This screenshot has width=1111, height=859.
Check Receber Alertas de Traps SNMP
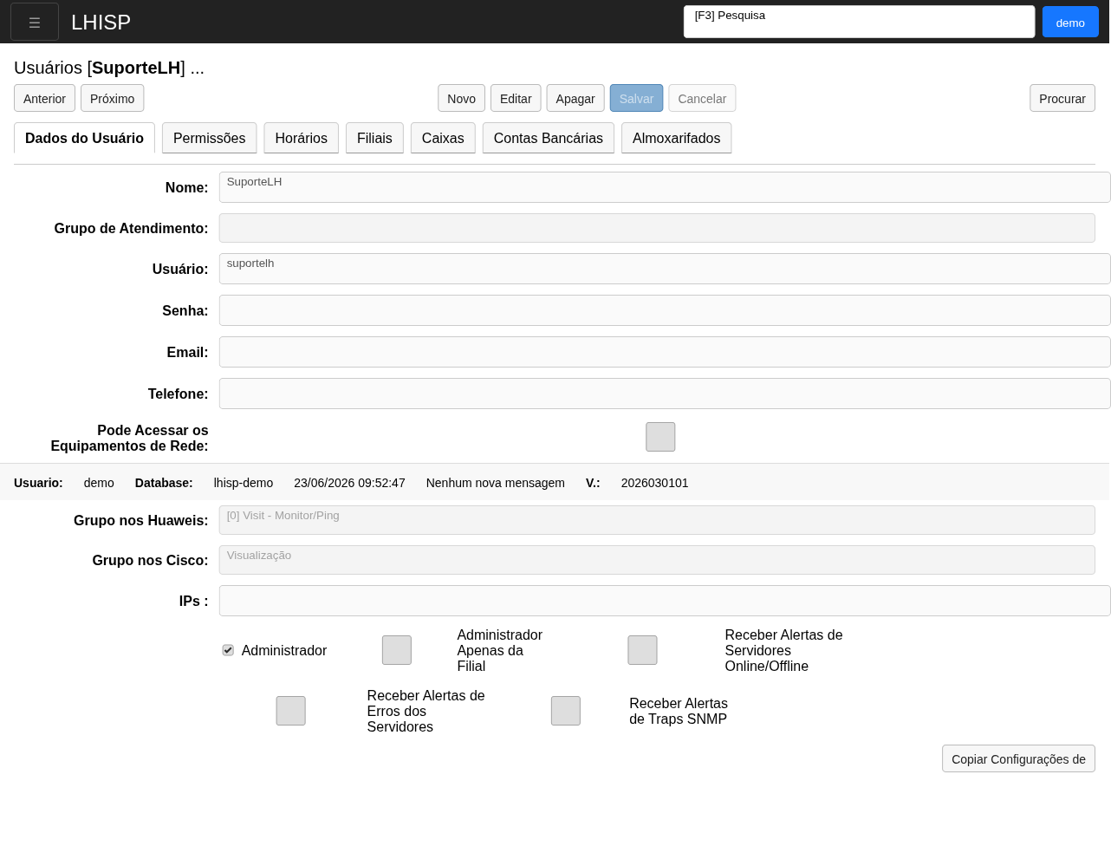tap(566, 711)
